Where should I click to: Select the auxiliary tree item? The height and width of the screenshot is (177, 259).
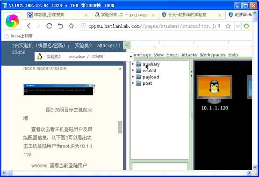pos(151,64)
